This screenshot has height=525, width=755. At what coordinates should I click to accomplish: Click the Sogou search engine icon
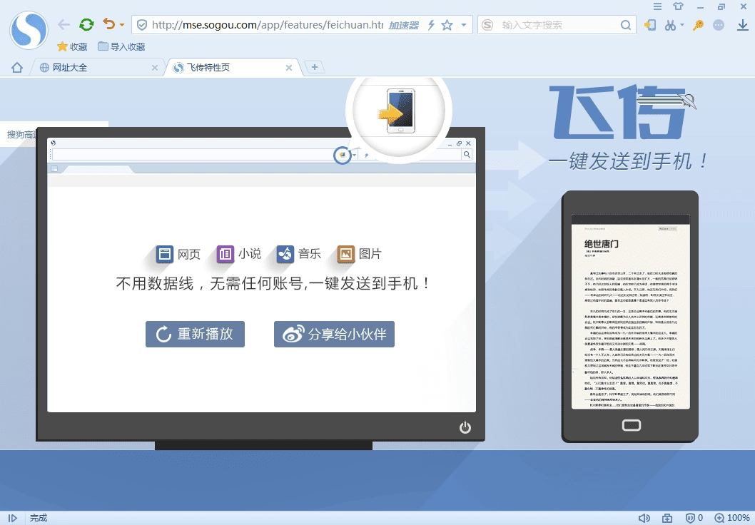coord(488,25)
